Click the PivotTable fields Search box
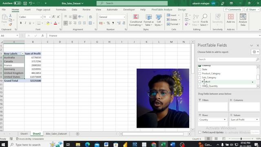 228,59
